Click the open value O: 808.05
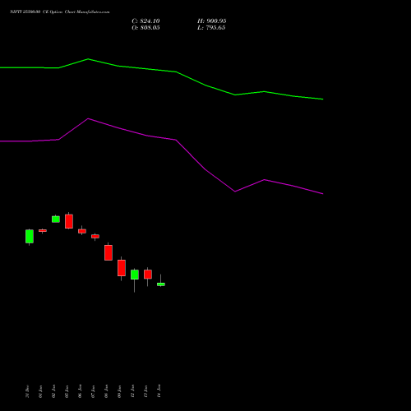411x411 pixels. [x=145, y=28]
